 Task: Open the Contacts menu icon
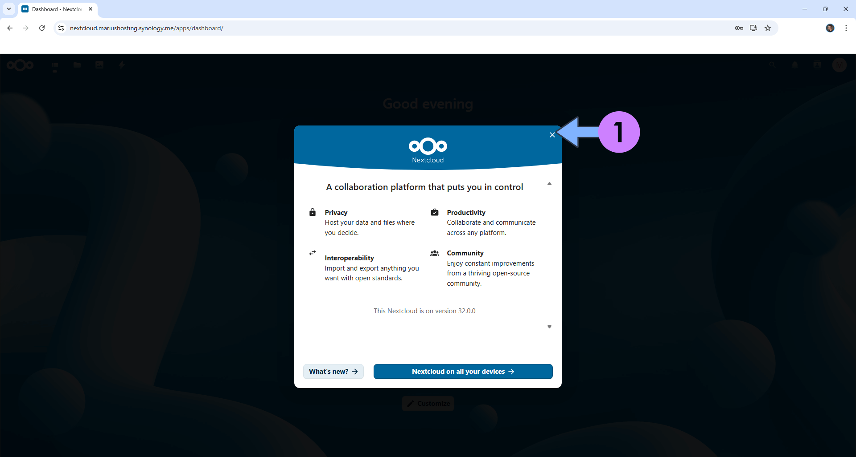(817, 65)
